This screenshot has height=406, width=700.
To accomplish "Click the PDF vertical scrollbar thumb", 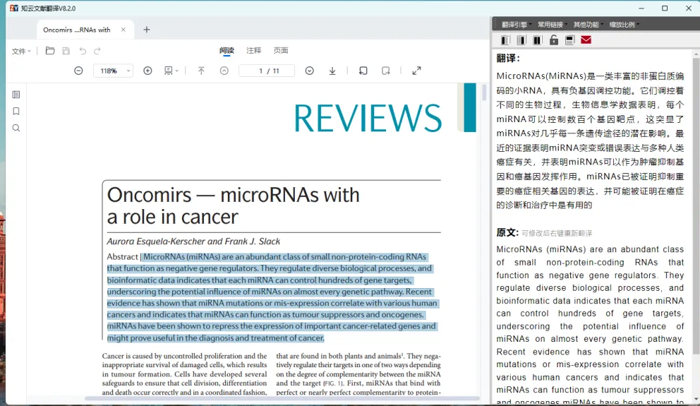I will 484,92.
